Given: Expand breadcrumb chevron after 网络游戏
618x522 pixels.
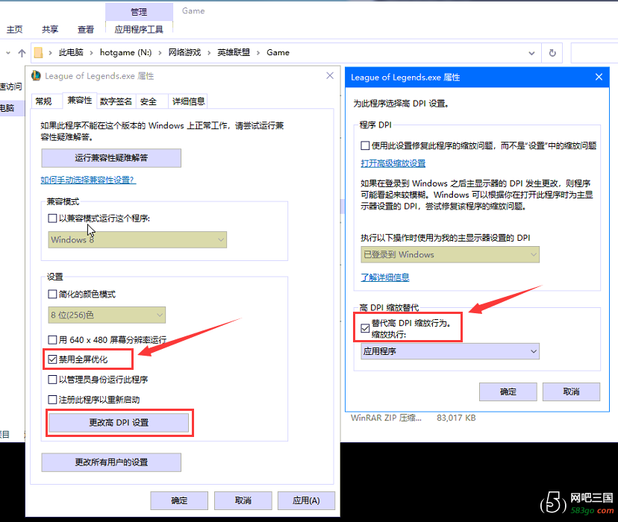Looking at the screenshot, I should tap(209, 53).
